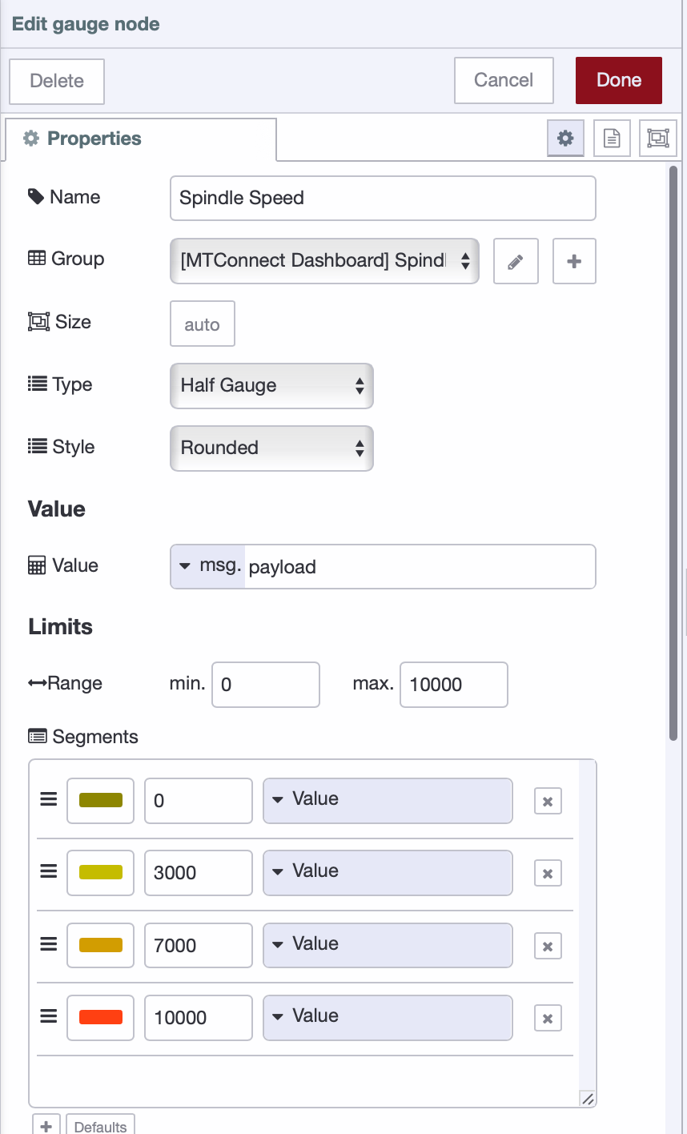The image size is (687, 1134).
Task: Add a new gauge segment
Action: point(46,1124)
